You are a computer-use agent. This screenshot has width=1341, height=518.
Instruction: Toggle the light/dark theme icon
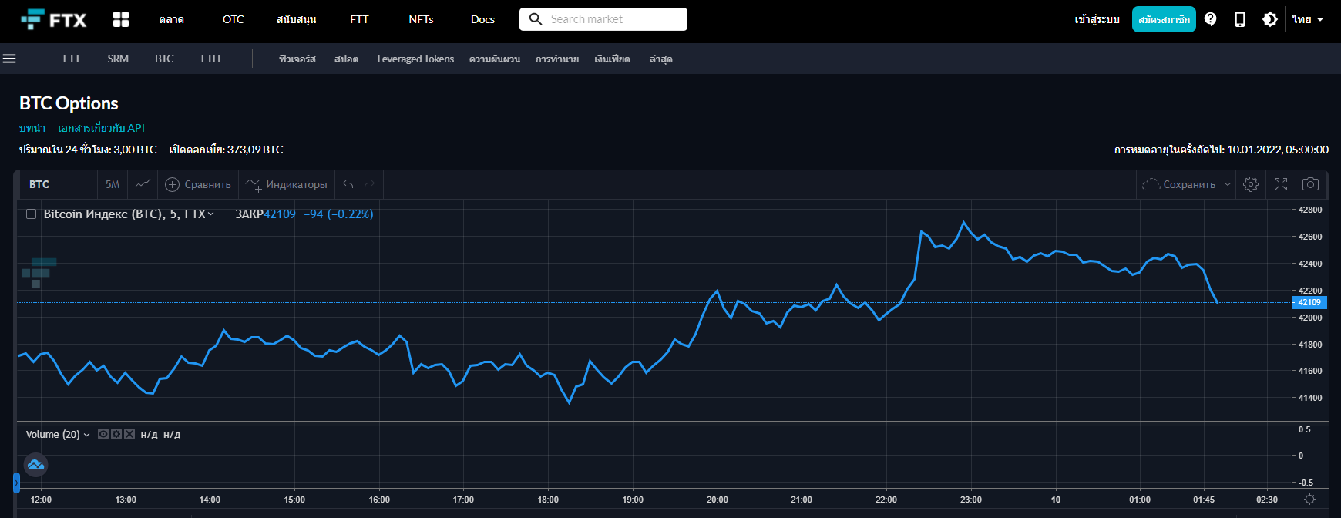coord(1270,19)
